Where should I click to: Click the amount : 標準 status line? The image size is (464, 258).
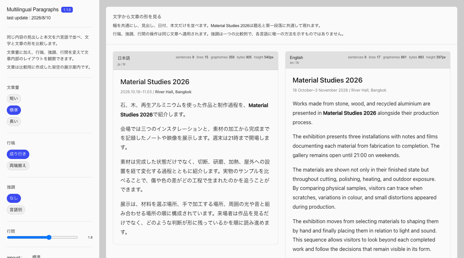(x=24, y=257)
